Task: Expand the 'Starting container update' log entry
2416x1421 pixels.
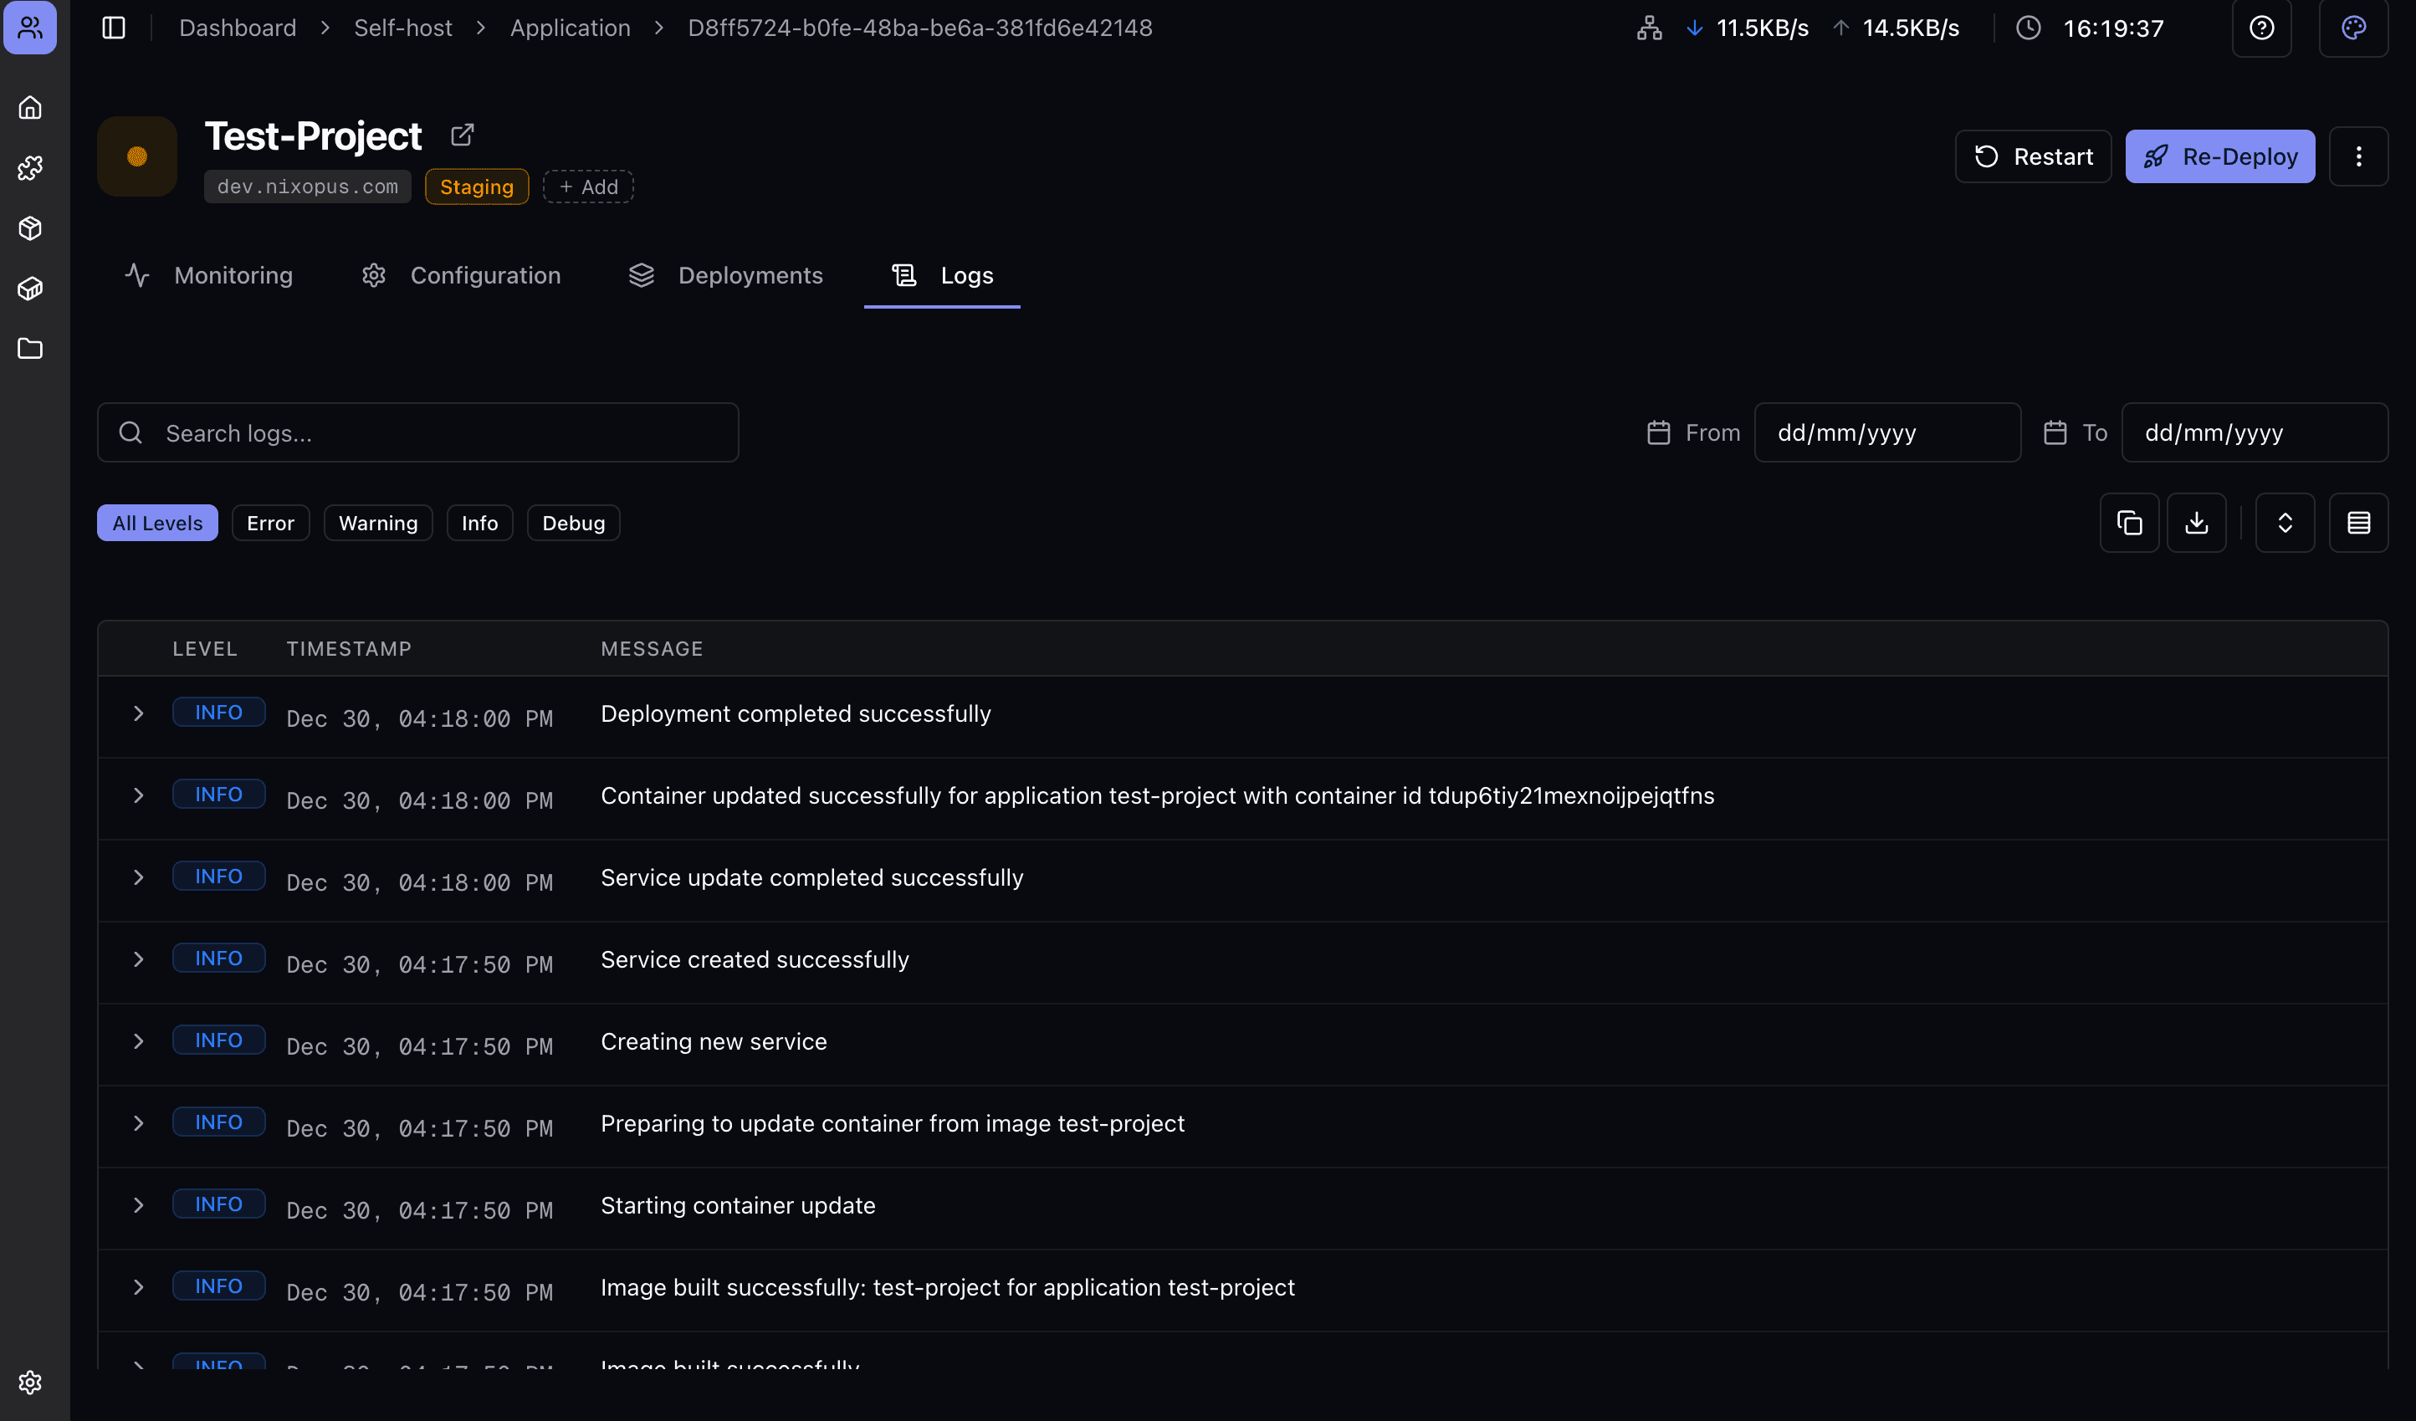Action: coord(138,1205)
